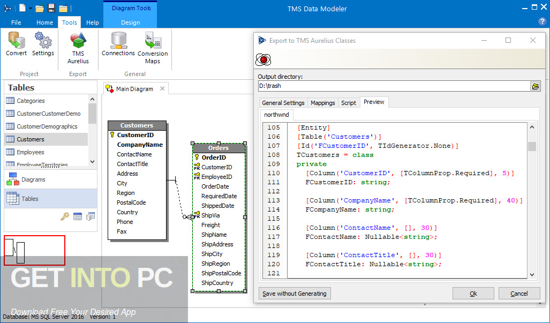Click the Freight field in Orders
Screen dimensions: 550x323
(x=210, y=225)
